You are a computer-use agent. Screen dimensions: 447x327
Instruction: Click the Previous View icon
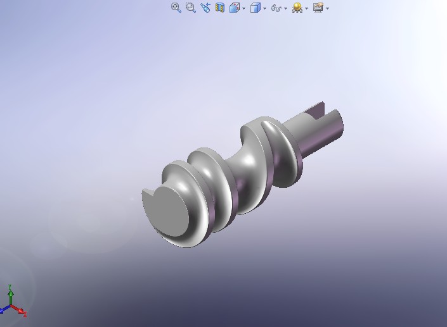coord(205,8)
